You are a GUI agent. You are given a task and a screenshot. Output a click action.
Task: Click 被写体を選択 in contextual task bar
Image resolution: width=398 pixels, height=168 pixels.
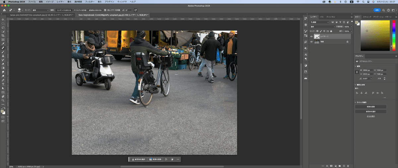139,159
